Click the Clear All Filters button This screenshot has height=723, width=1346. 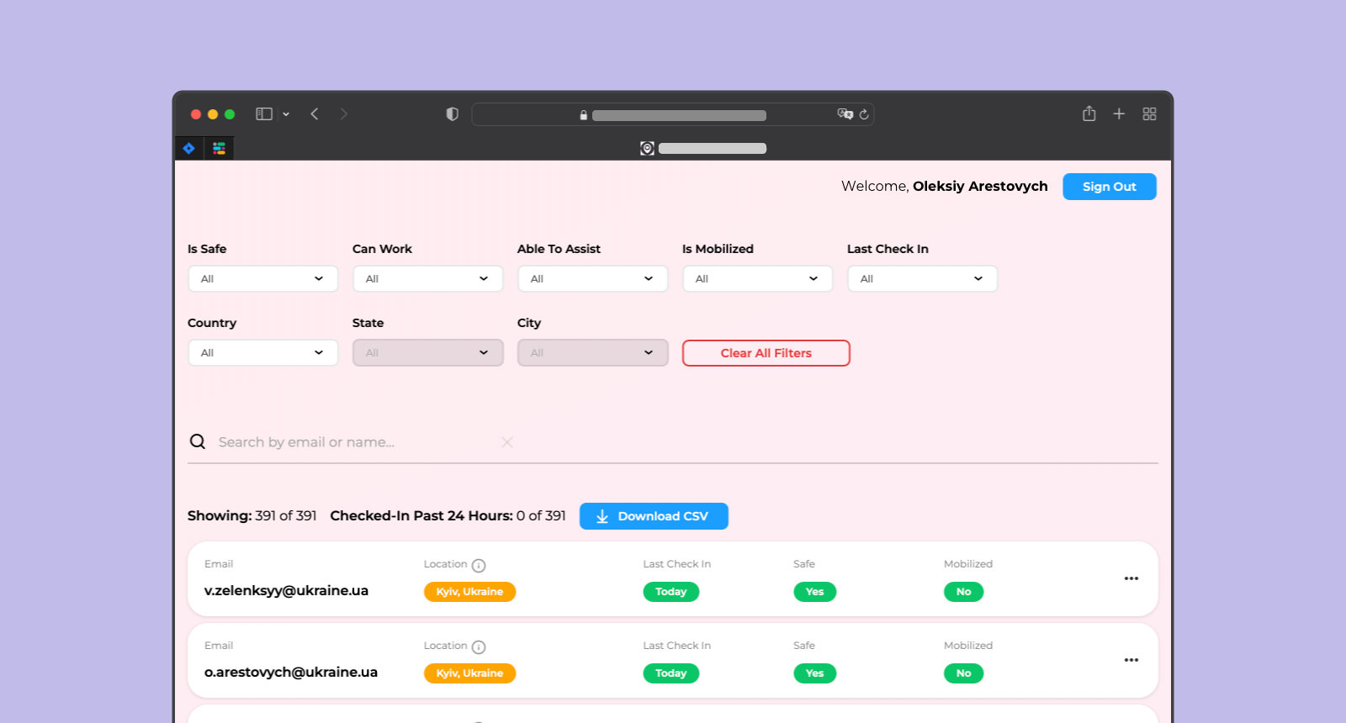[x=766, y=353]
